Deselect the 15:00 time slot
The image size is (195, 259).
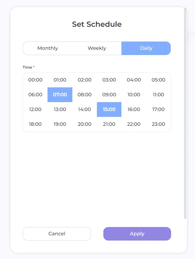pos(109,110)
